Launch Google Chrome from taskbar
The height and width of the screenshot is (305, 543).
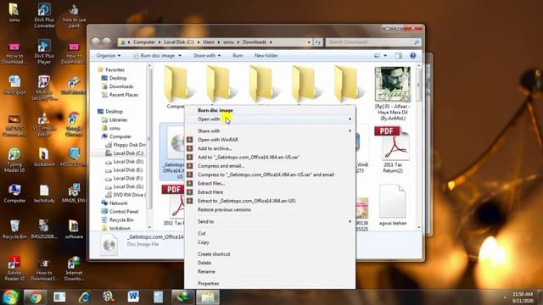(35, 297)
